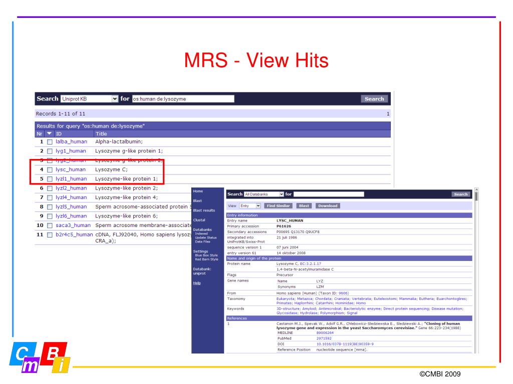
Task: Click the Find Similar button
Action: pos(278,205)
